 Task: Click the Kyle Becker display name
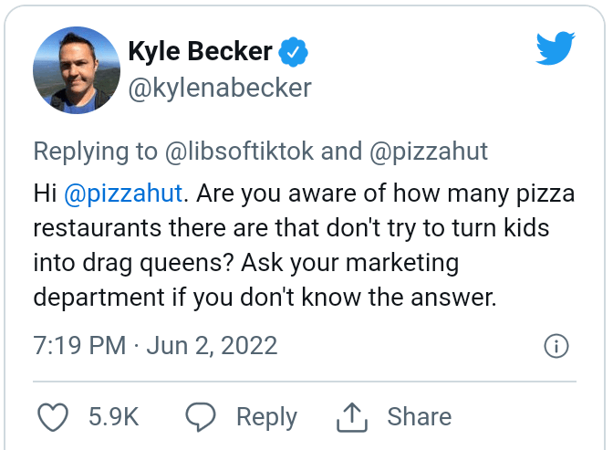(200, 51)
